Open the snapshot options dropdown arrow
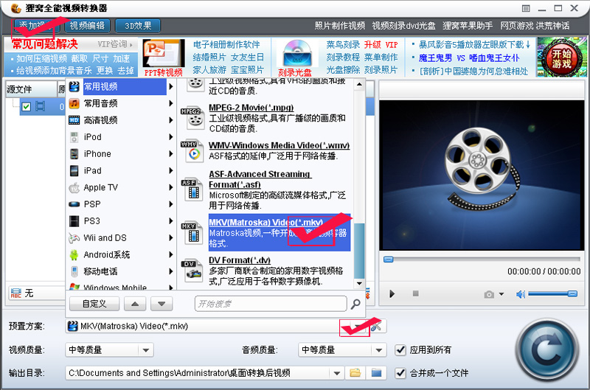Image resolution: width=590 pixels, height=390 pixels. tap(502, 294)
